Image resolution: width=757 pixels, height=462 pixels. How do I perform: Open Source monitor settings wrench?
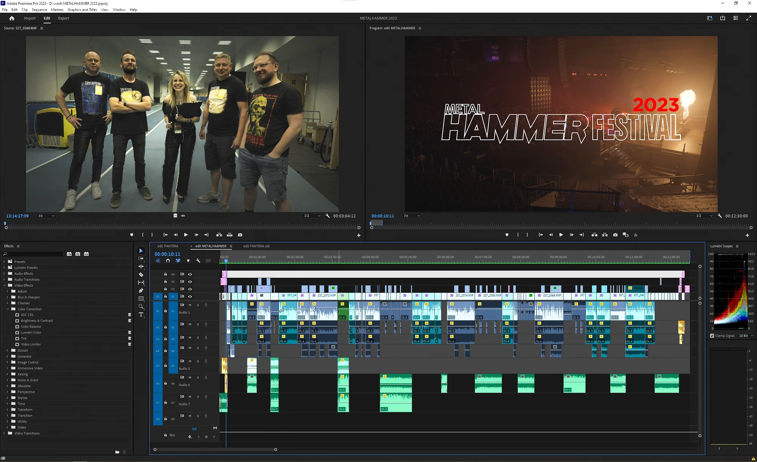point(327,216)
